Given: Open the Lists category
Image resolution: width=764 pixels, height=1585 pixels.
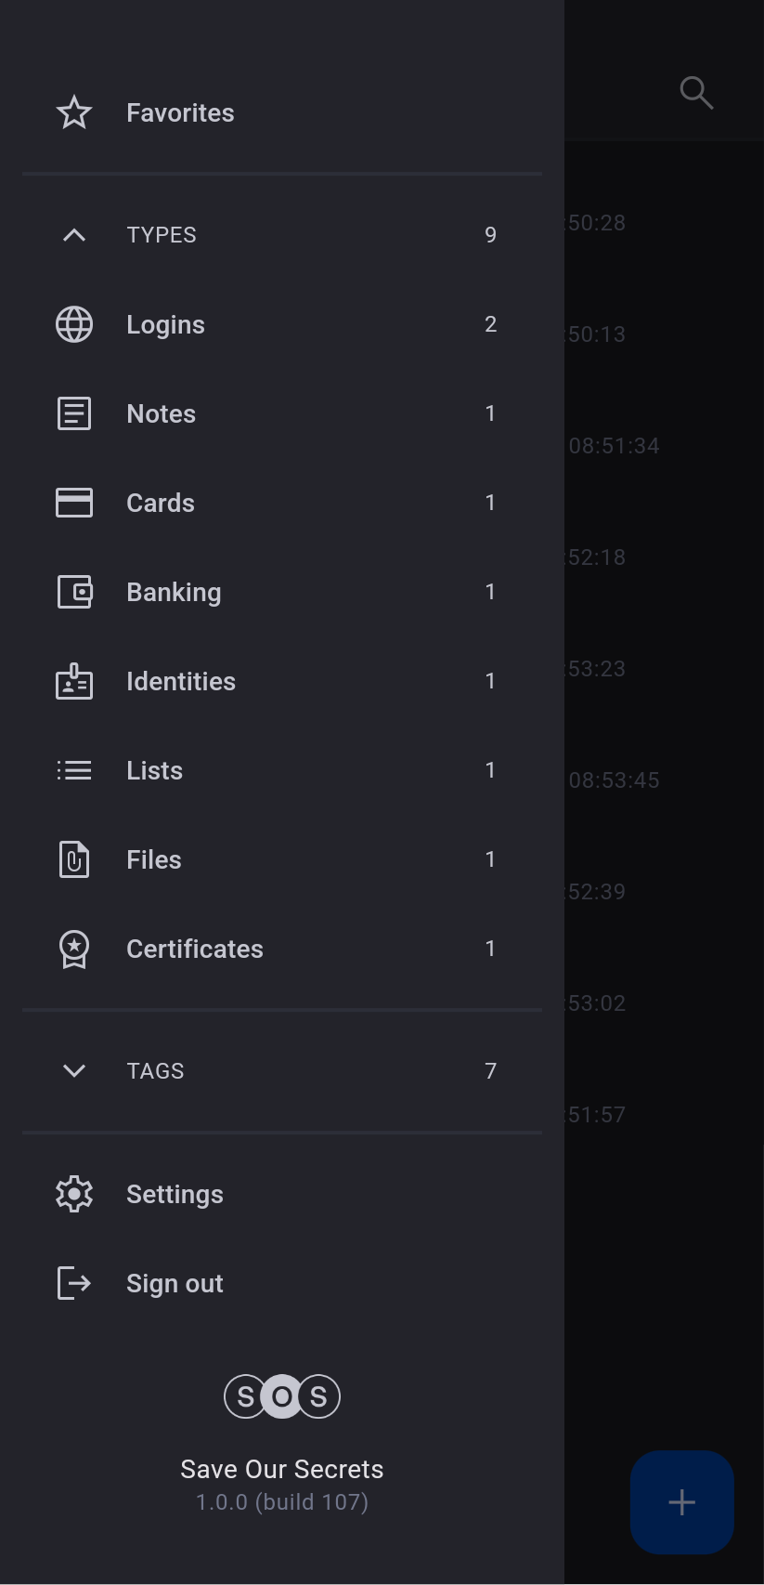Looking at the screenshot, I should [155, 770].
